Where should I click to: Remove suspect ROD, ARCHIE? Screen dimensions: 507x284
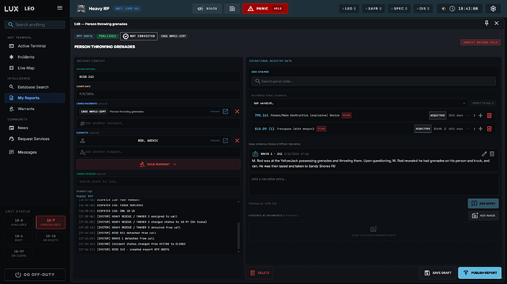(x=237, y=141)
